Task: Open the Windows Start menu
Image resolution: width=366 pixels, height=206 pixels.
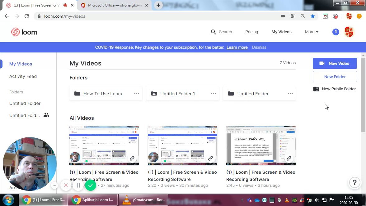Action: coord(8,200)
